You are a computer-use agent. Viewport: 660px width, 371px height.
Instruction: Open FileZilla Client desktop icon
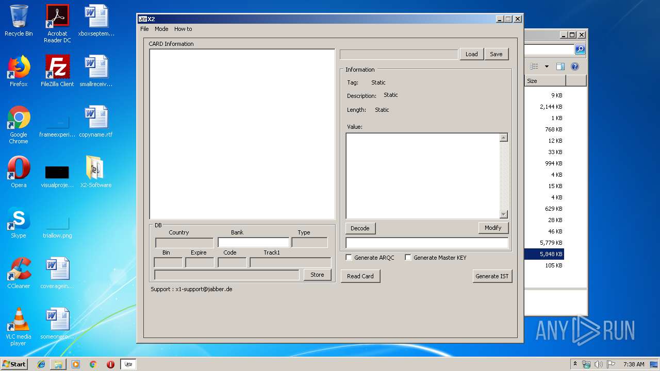coord(57,71)
